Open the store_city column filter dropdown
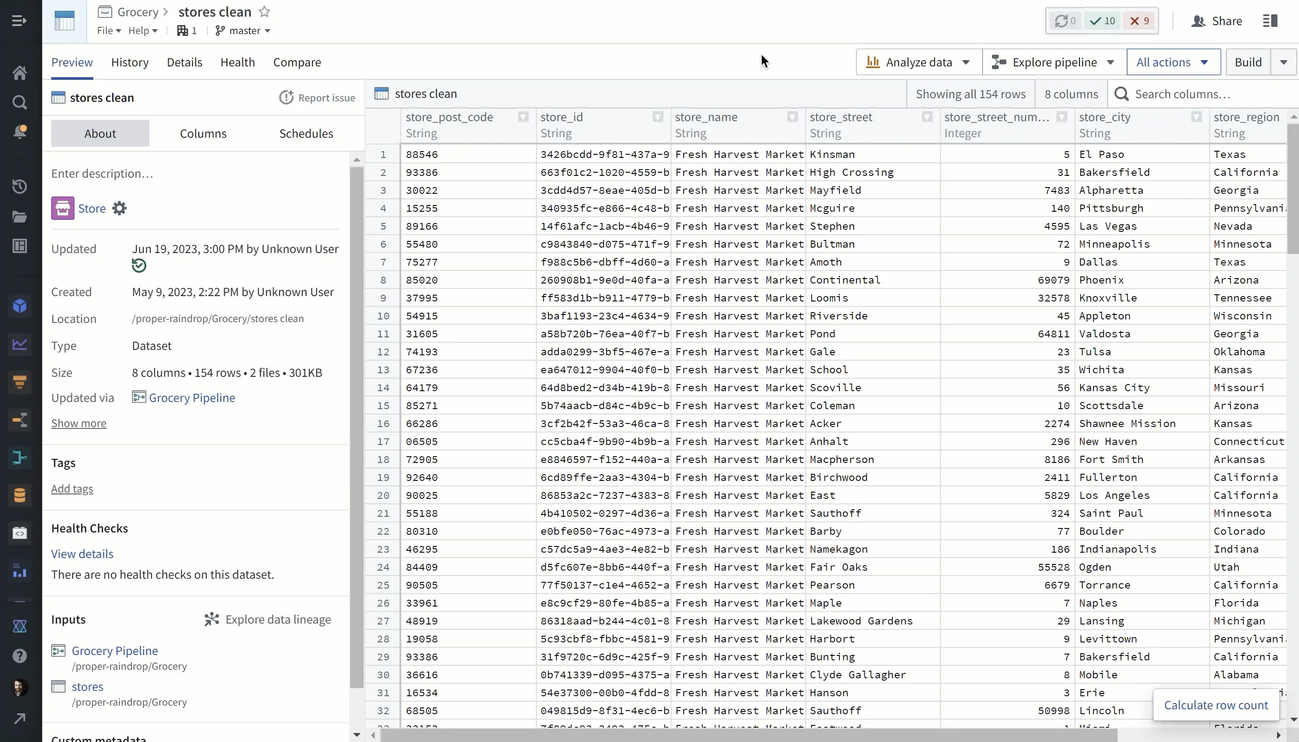 pyautogui.click(x=1196, y=117)
